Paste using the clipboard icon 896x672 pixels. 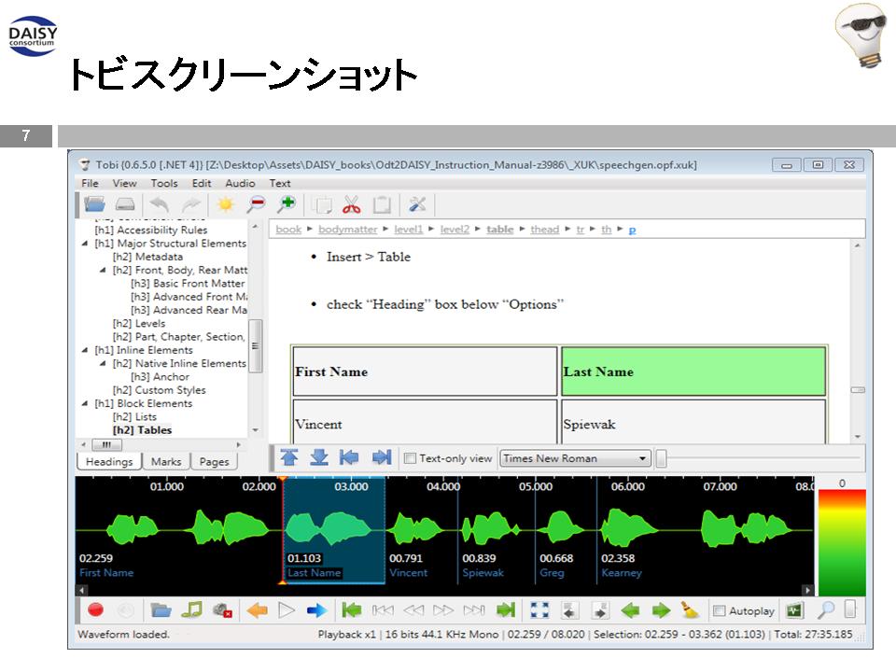pos(381,204)
